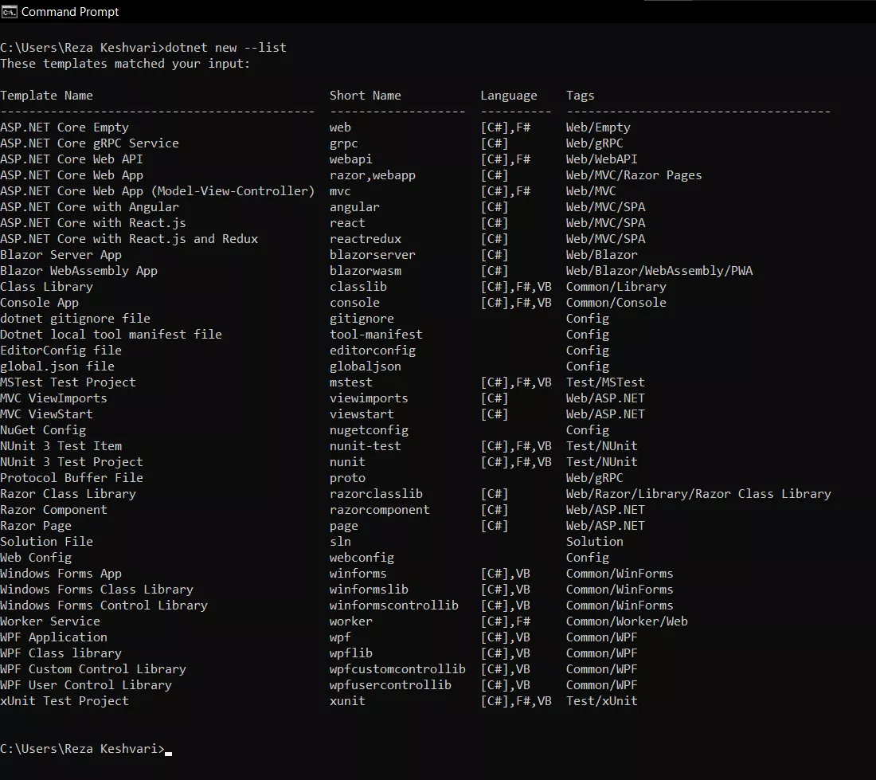Image resolution: width=876 pixels, height=780 pixels.
Task: Click the 'globaljson' short name
Action: tap(366, 366)
